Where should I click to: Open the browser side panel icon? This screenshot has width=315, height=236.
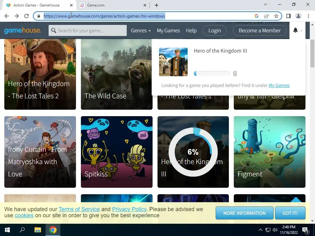[x=289, y=16]
